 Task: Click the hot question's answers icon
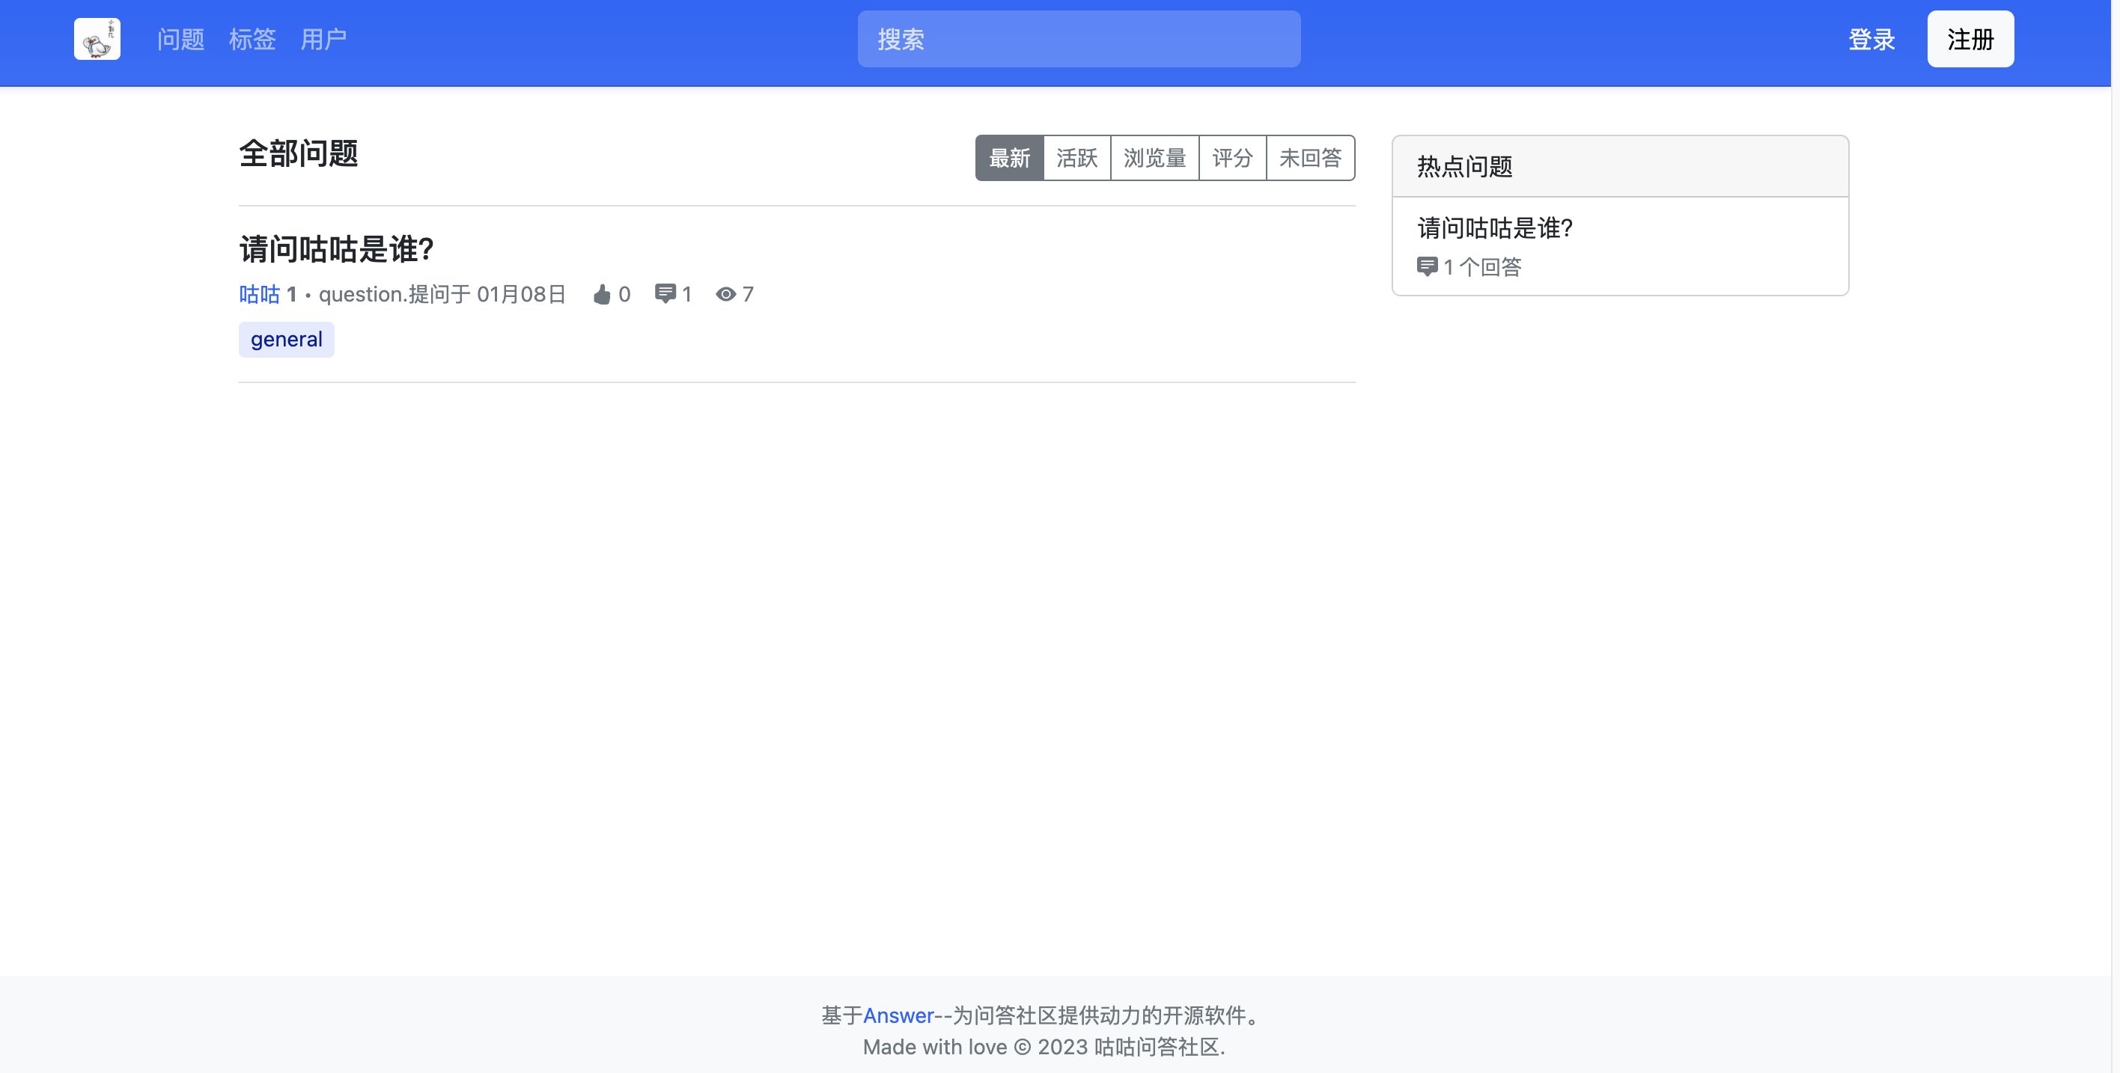pyautogui.click(x=1427, y=266)
